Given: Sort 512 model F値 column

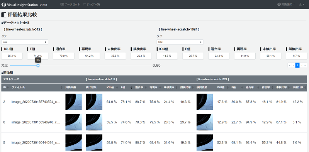Looking at the screenshot, I should [131, 87].
